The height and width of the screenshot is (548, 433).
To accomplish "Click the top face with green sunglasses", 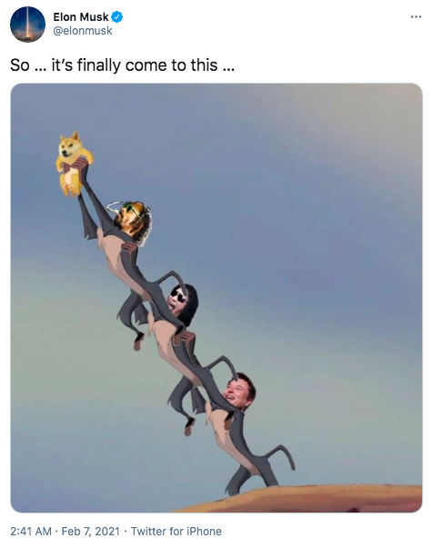I will tap(133, 221).
